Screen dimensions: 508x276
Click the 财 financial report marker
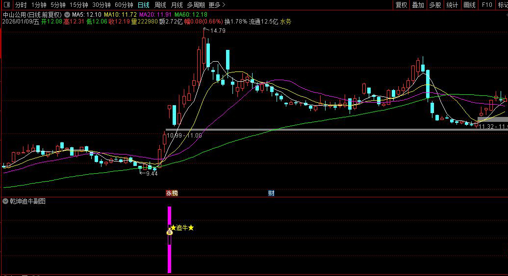tap(271, 193)
